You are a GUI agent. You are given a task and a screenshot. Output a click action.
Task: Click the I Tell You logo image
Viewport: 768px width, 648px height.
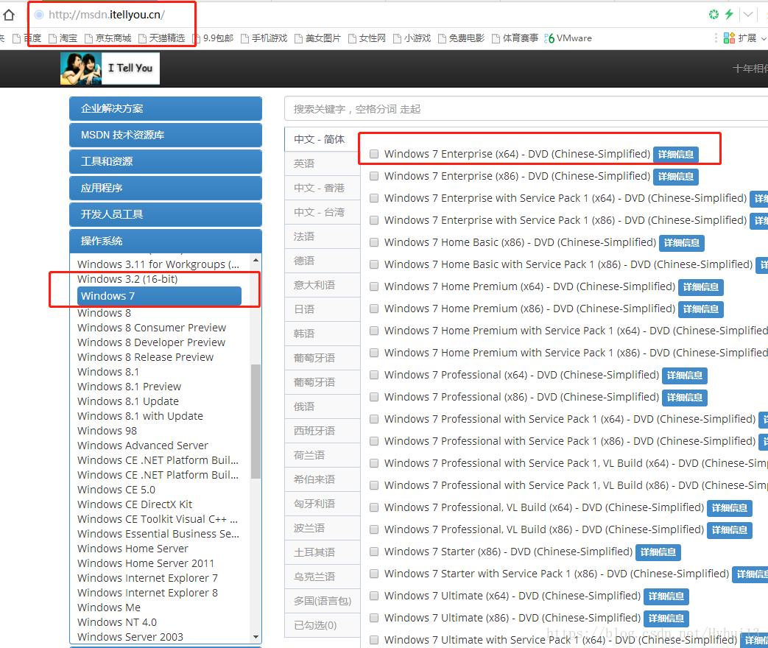(x=110, y=68)
